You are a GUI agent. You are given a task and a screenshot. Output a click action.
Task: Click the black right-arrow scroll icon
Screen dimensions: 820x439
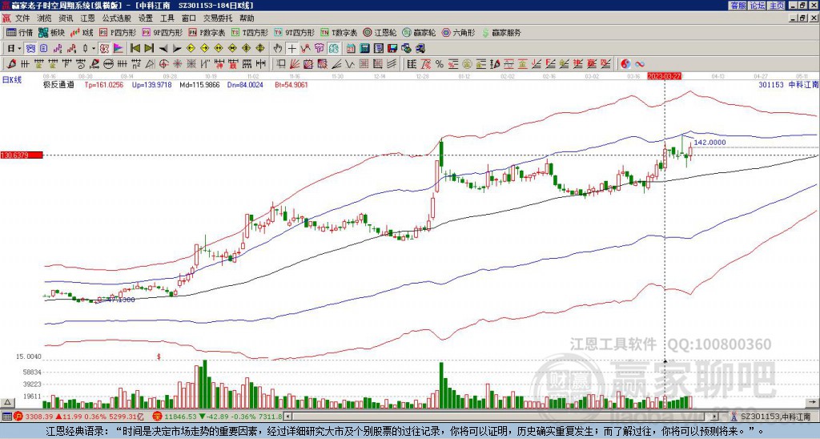click(177, 49)
